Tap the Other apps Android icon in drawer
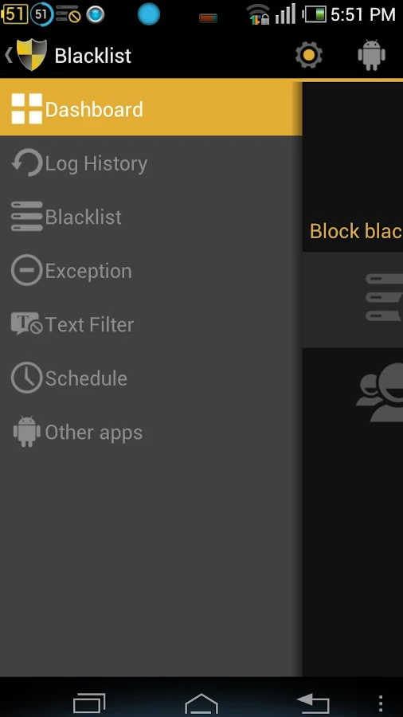The image size is (403, 717). click(26, 431)
